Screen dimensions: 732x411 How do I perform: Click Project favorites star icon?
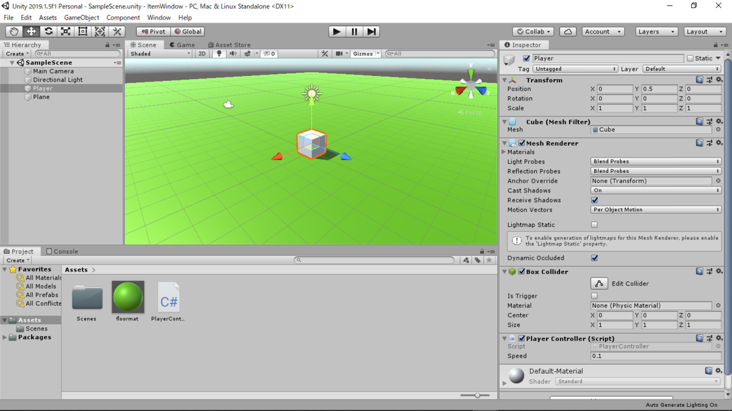click(489, 260)
